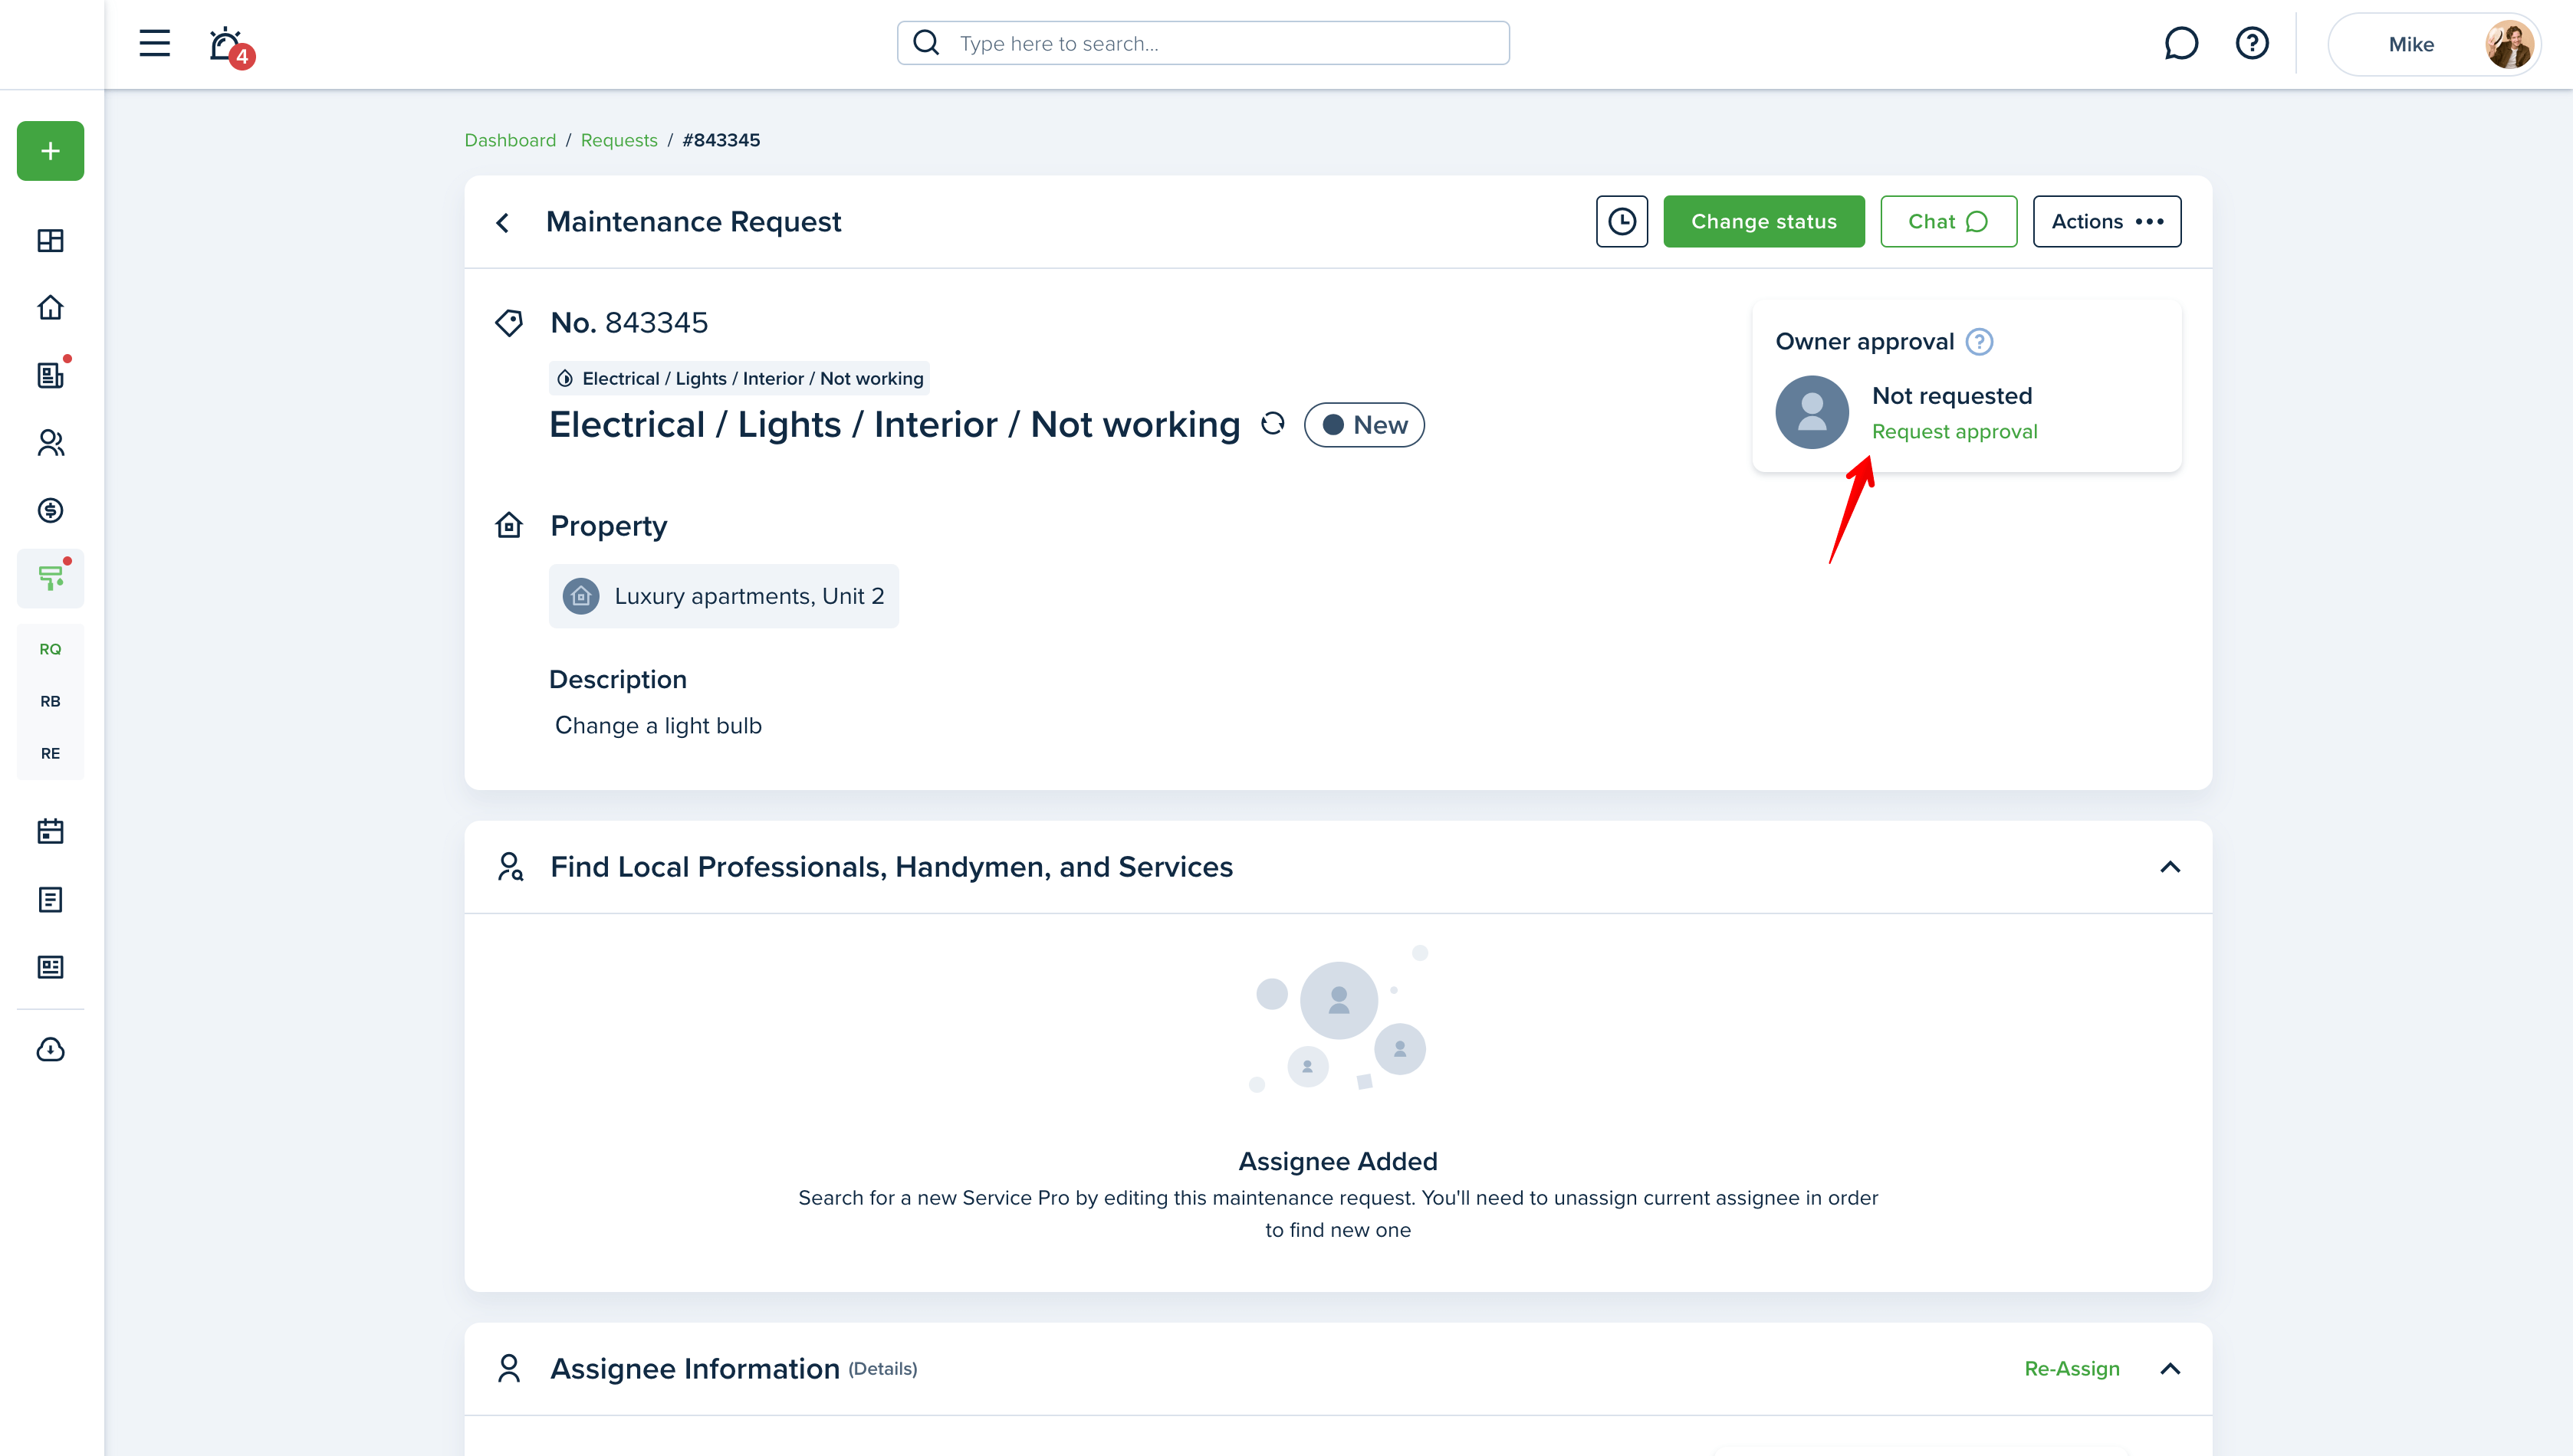Screen dimensions: 2573x1456
Task: Open the listings building sidebar icon
Action: [x=50, y=375]
